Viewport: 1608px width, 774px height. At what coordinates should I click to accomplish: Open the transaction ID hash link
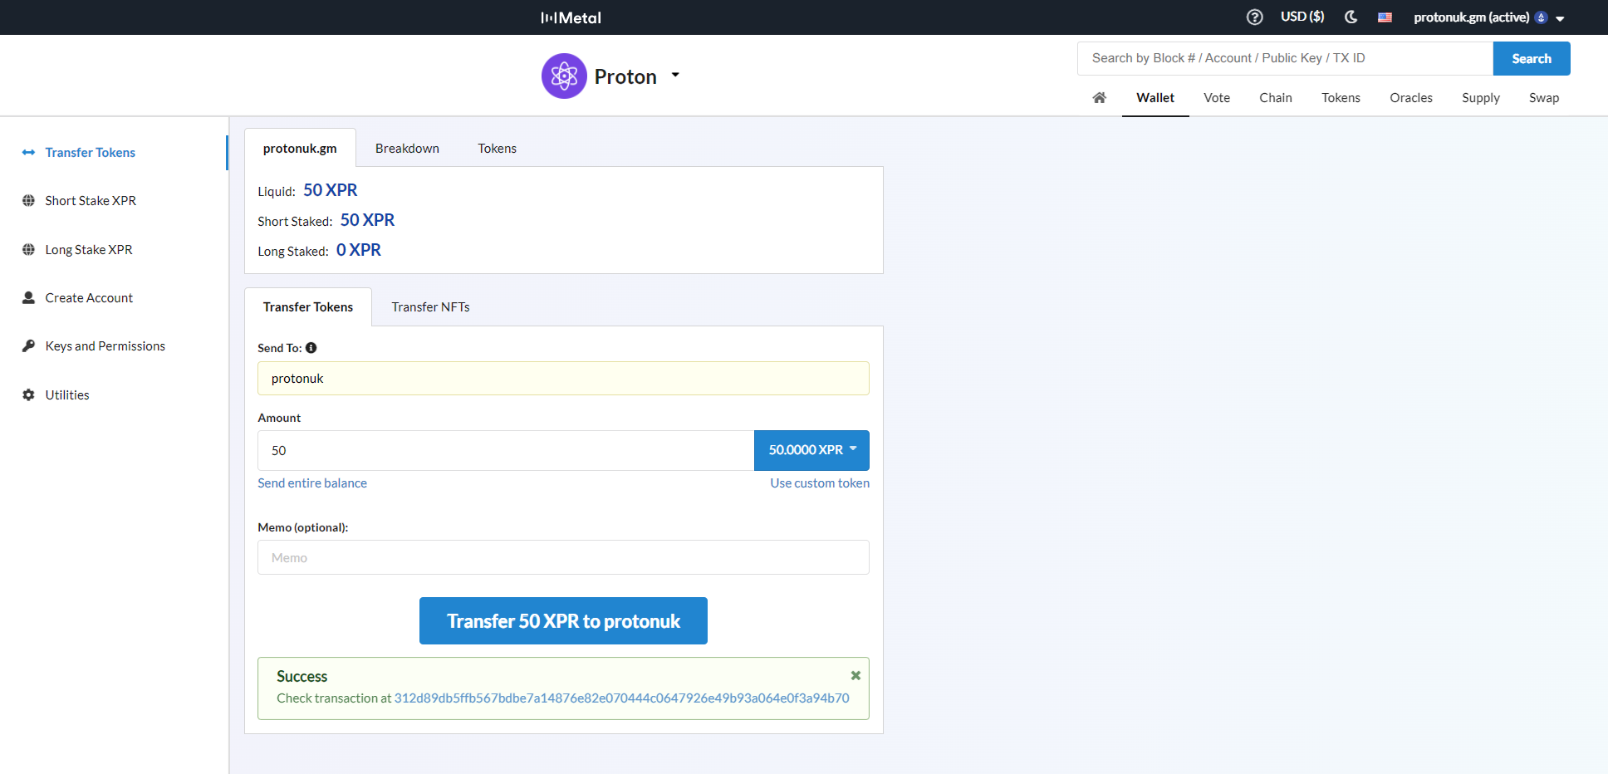pos(621,698)
